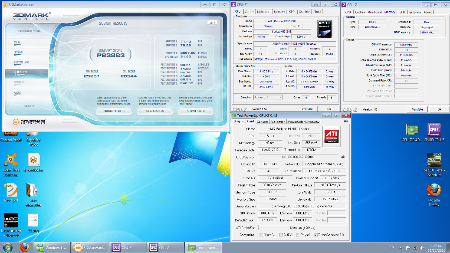Screen dimensions: 450x253
Task: Click the EN language indicator
Action: click(x=392, y=247)
